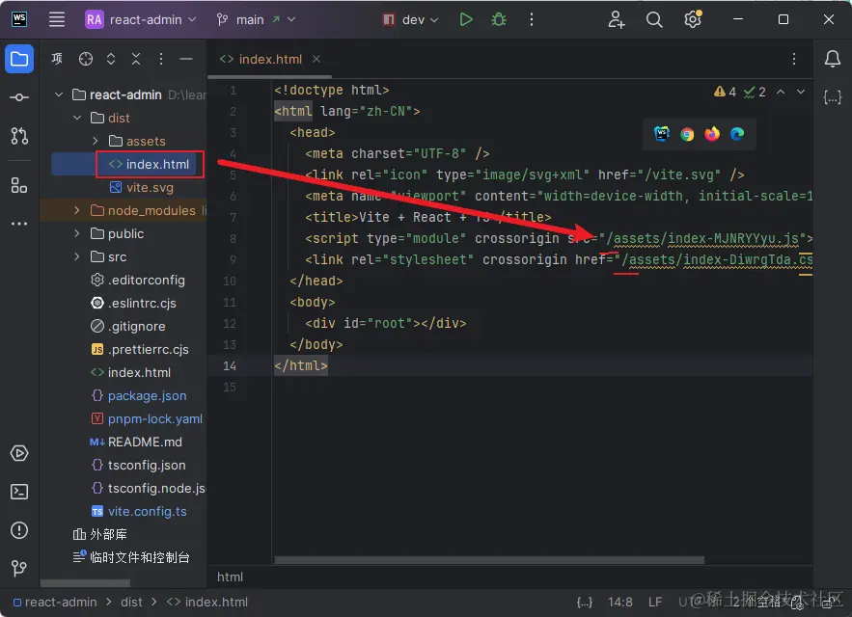Show more tool windows ellipsis

[x=19, y=224]
